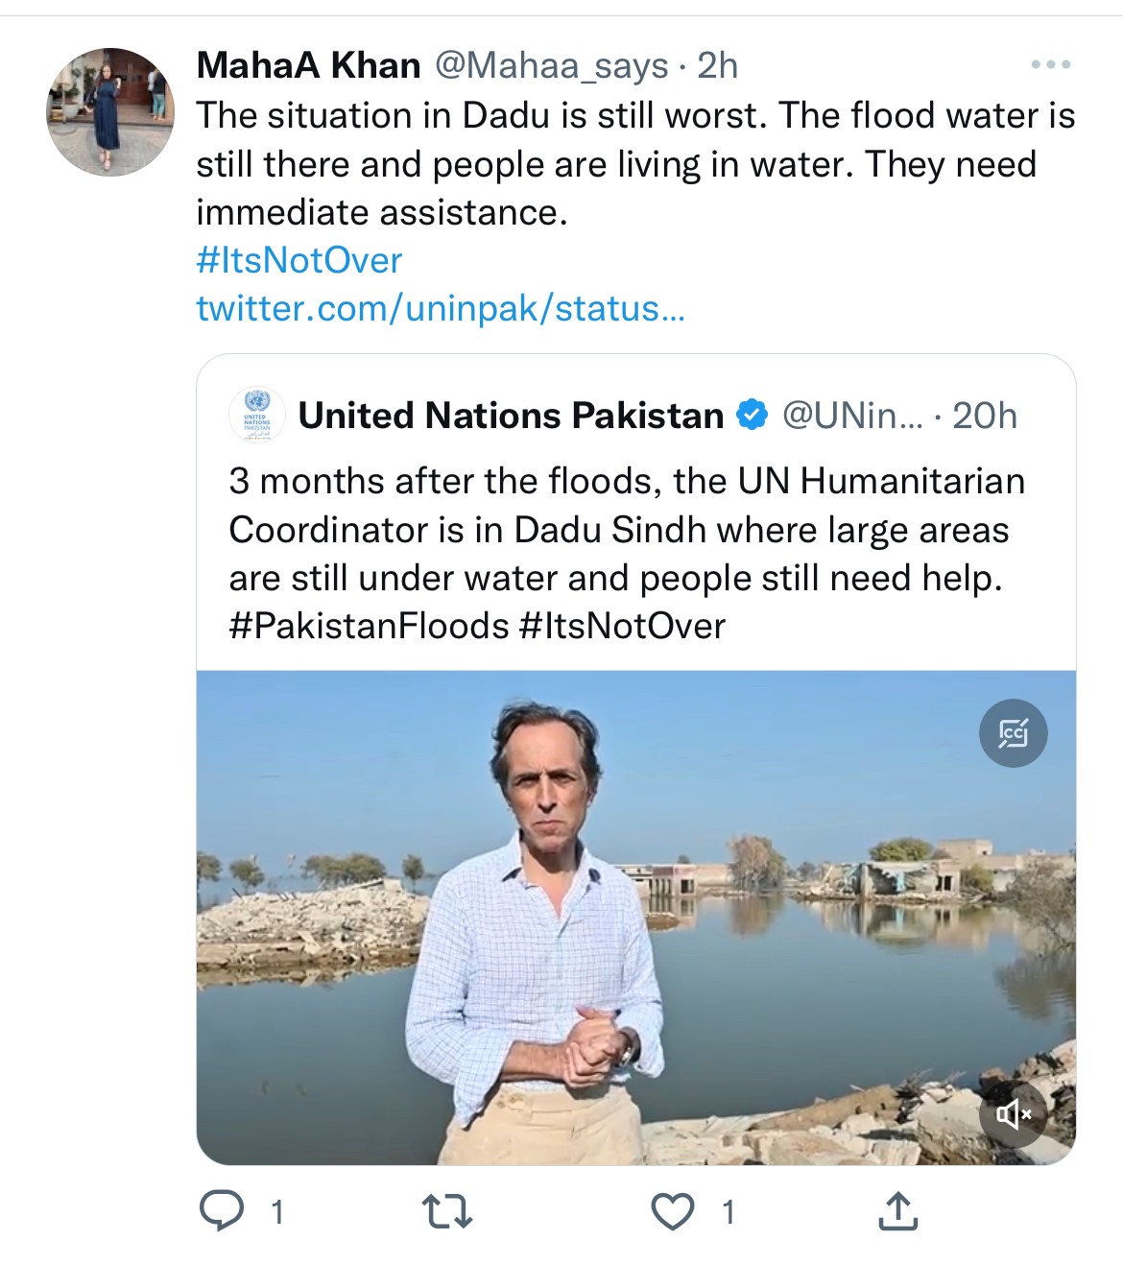Click the United Nations Pakistan avatar logo
1123x1264 pixels.
point(256,416)
